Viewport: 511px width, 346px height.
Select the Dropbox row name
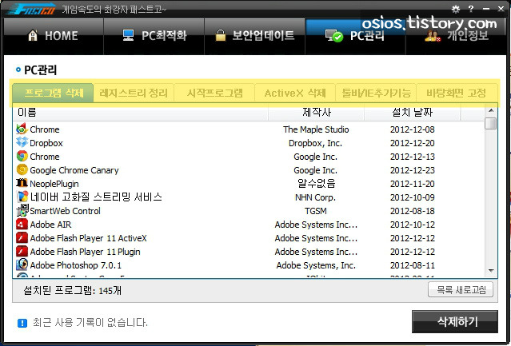point(46,143)
